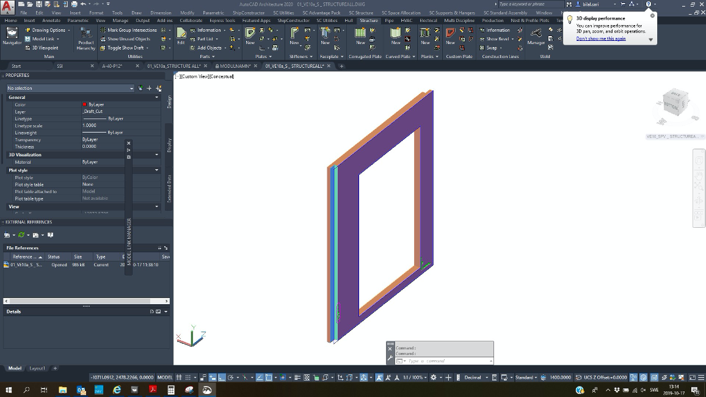Toggle grid display in status bar
This screenshot has width=706, height=397.
179,377
